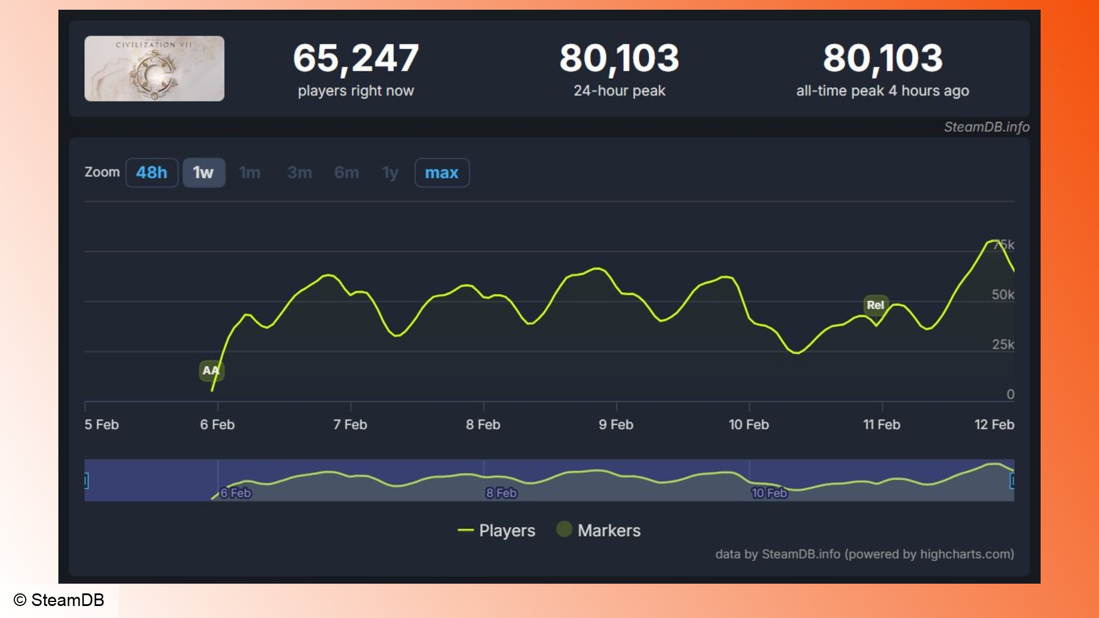Select the 1w zoom range
Image resolution: width=1099 pixels, height=618 pixels.
203,172
